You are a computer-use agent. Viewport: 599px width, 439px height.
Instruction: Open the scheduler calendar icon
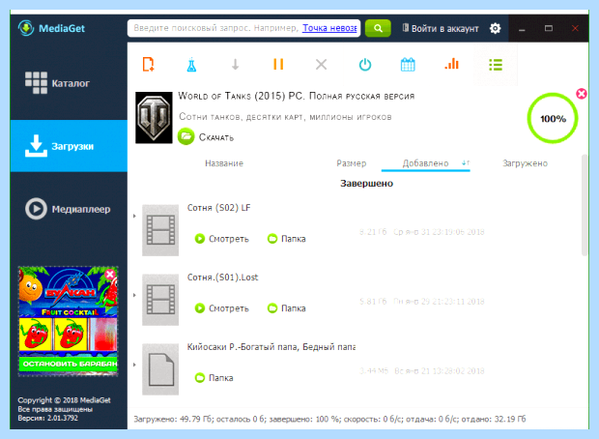408,64
